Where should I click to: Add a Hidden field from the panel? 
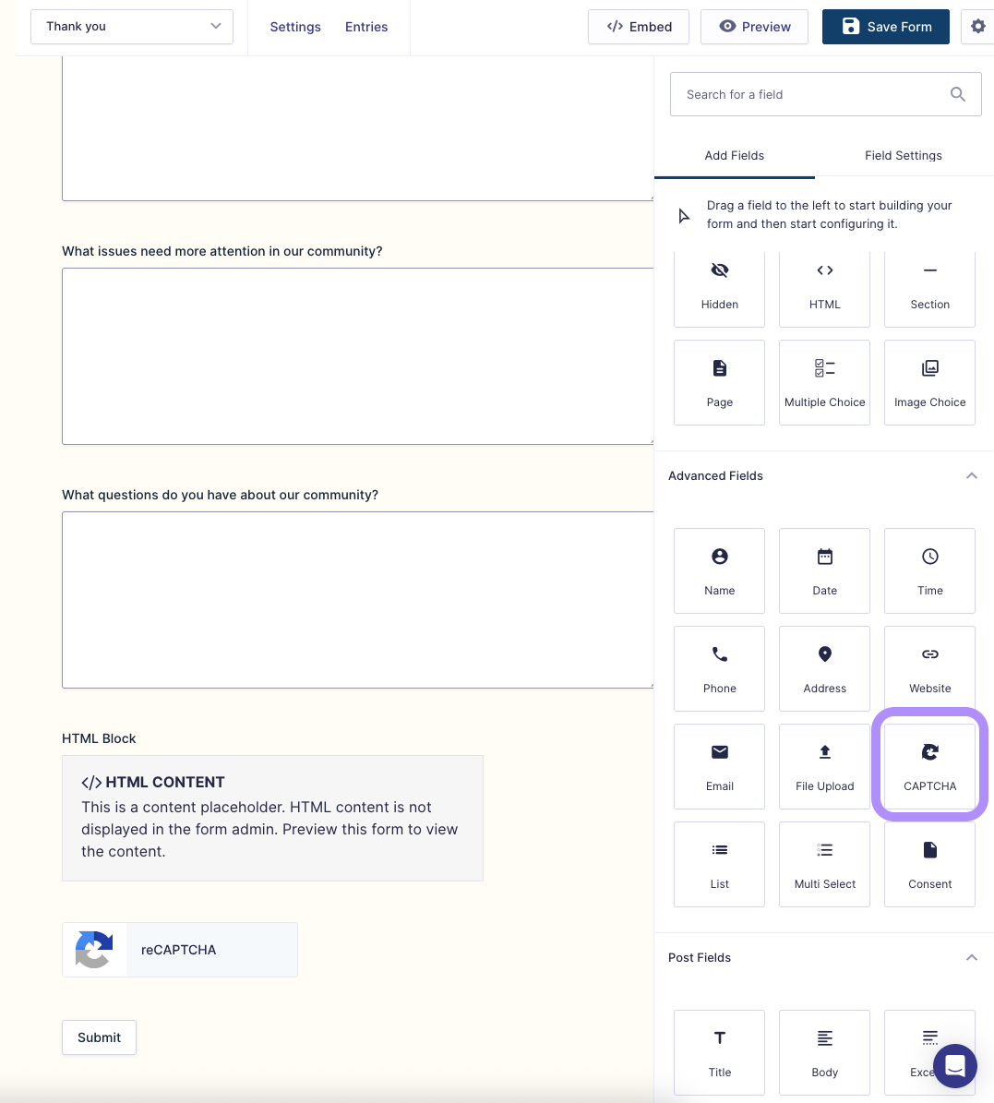[719, 286]
